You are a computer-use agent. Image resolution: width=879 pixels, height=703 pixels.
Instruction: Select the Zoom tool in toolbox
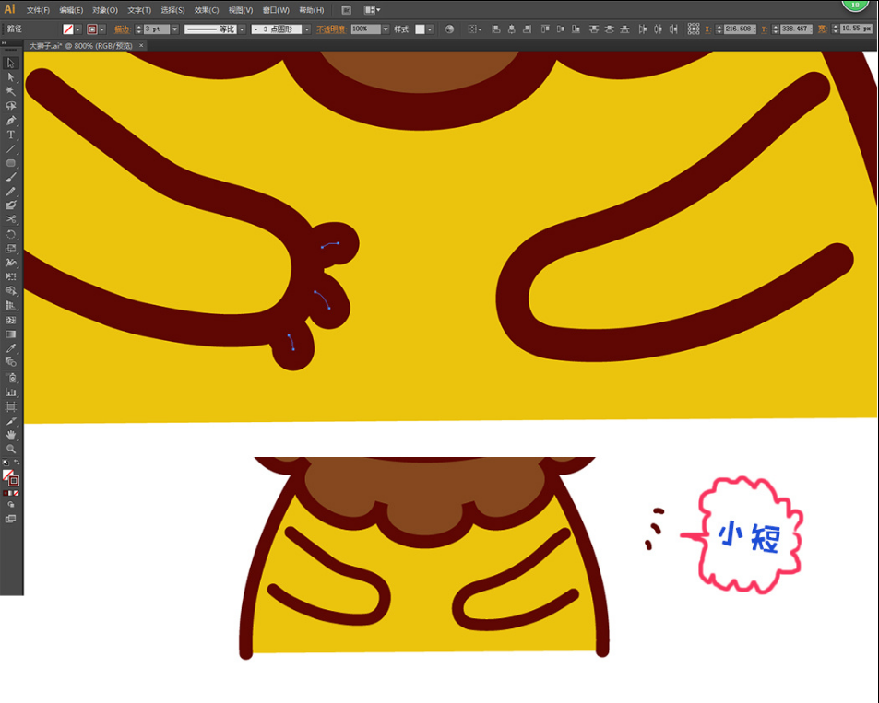11,448
